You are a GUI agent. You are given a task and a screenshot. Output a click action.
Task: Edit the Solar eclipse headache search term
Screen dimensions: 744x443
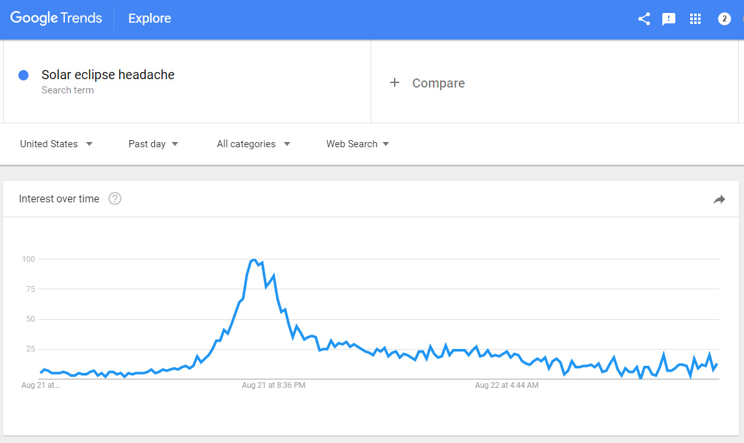(108, 75)
